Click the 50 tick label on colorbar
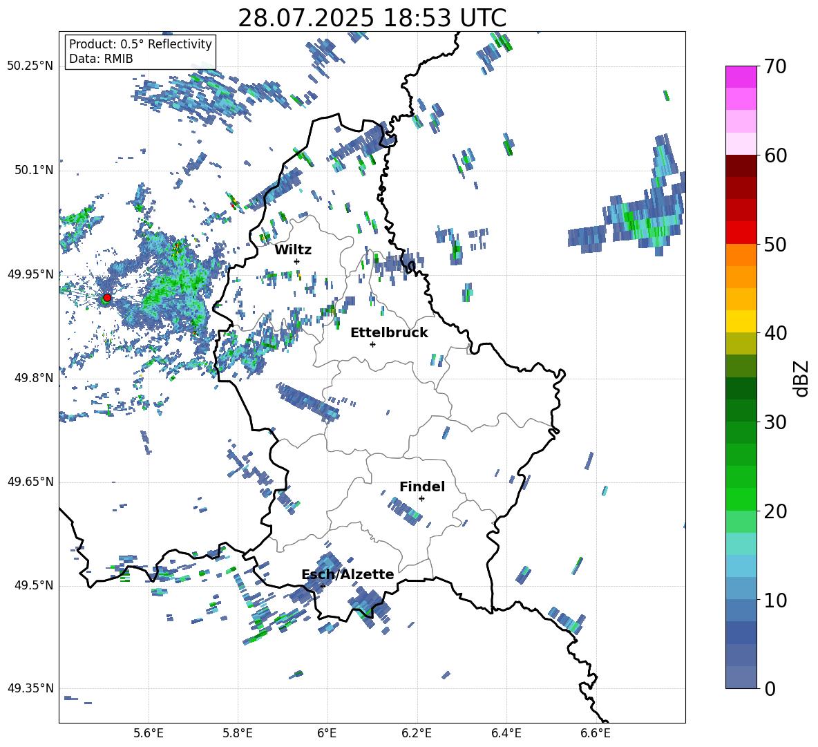This screenshot has height=747, width=818. [x=775, y=244]
